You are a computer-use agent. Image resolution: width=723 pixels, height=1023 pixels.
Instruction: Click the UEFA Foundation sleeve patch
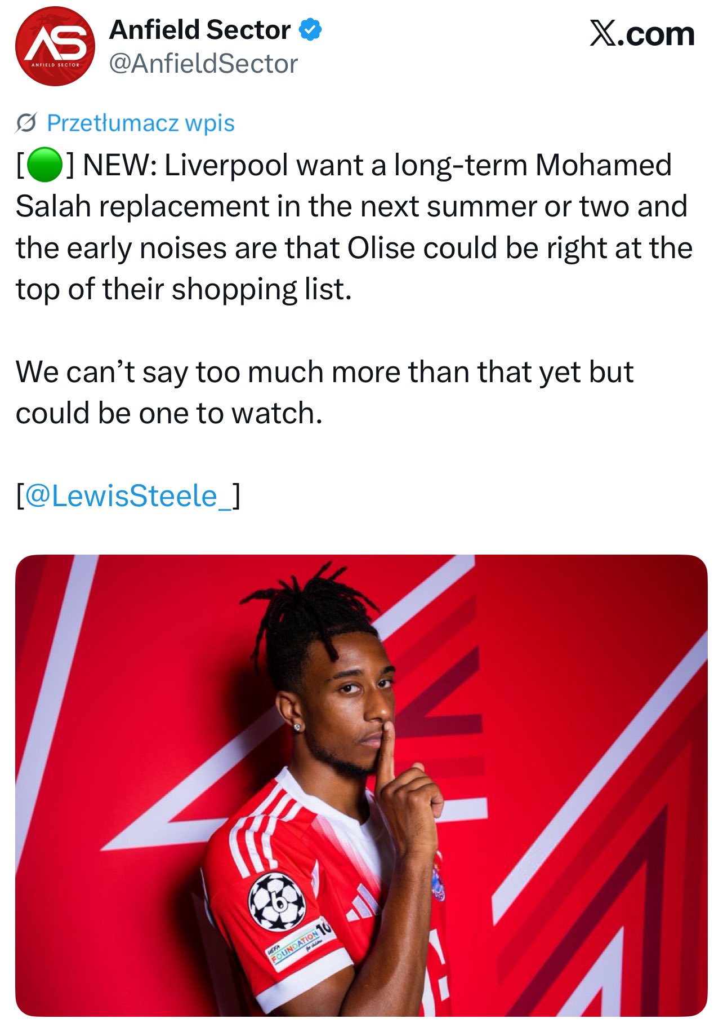coord(299,942)
